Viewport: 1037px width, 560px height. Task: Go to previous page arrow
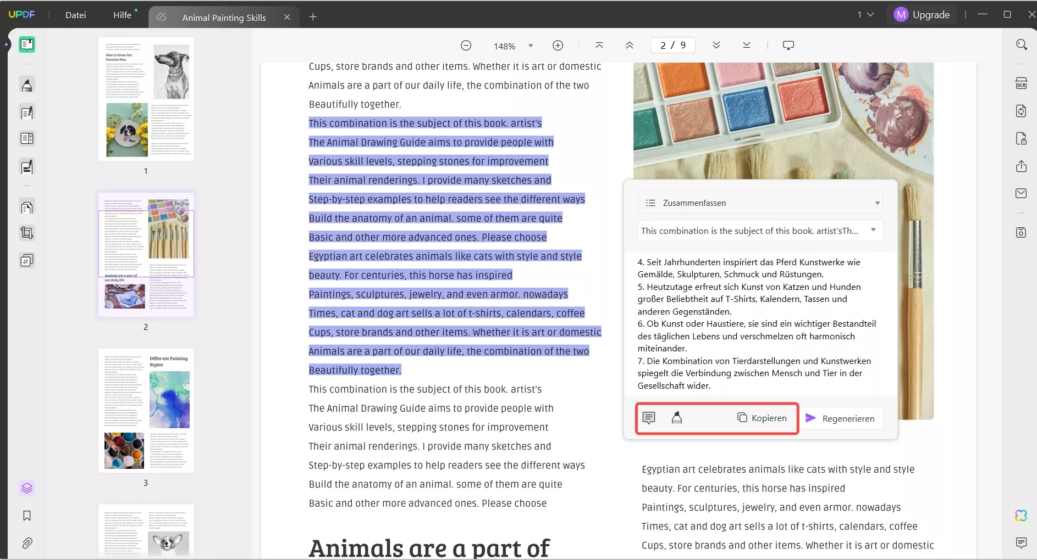(630, 46)
